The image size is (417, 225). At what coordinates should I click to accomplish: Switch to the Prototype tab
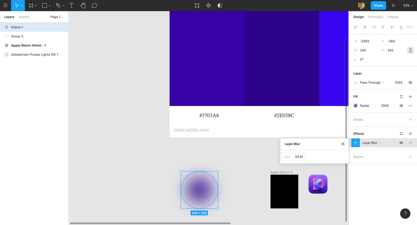(x=375, y=17)
